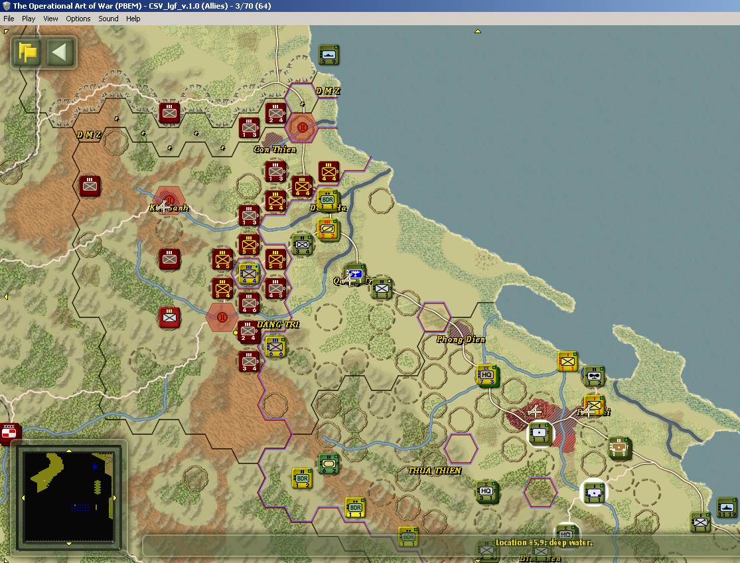The height and width of the screenshot is (563, 740).
Task: Select the red enemy unit rated 5-4
Action: pyautogui.click(x=222, y=289)
